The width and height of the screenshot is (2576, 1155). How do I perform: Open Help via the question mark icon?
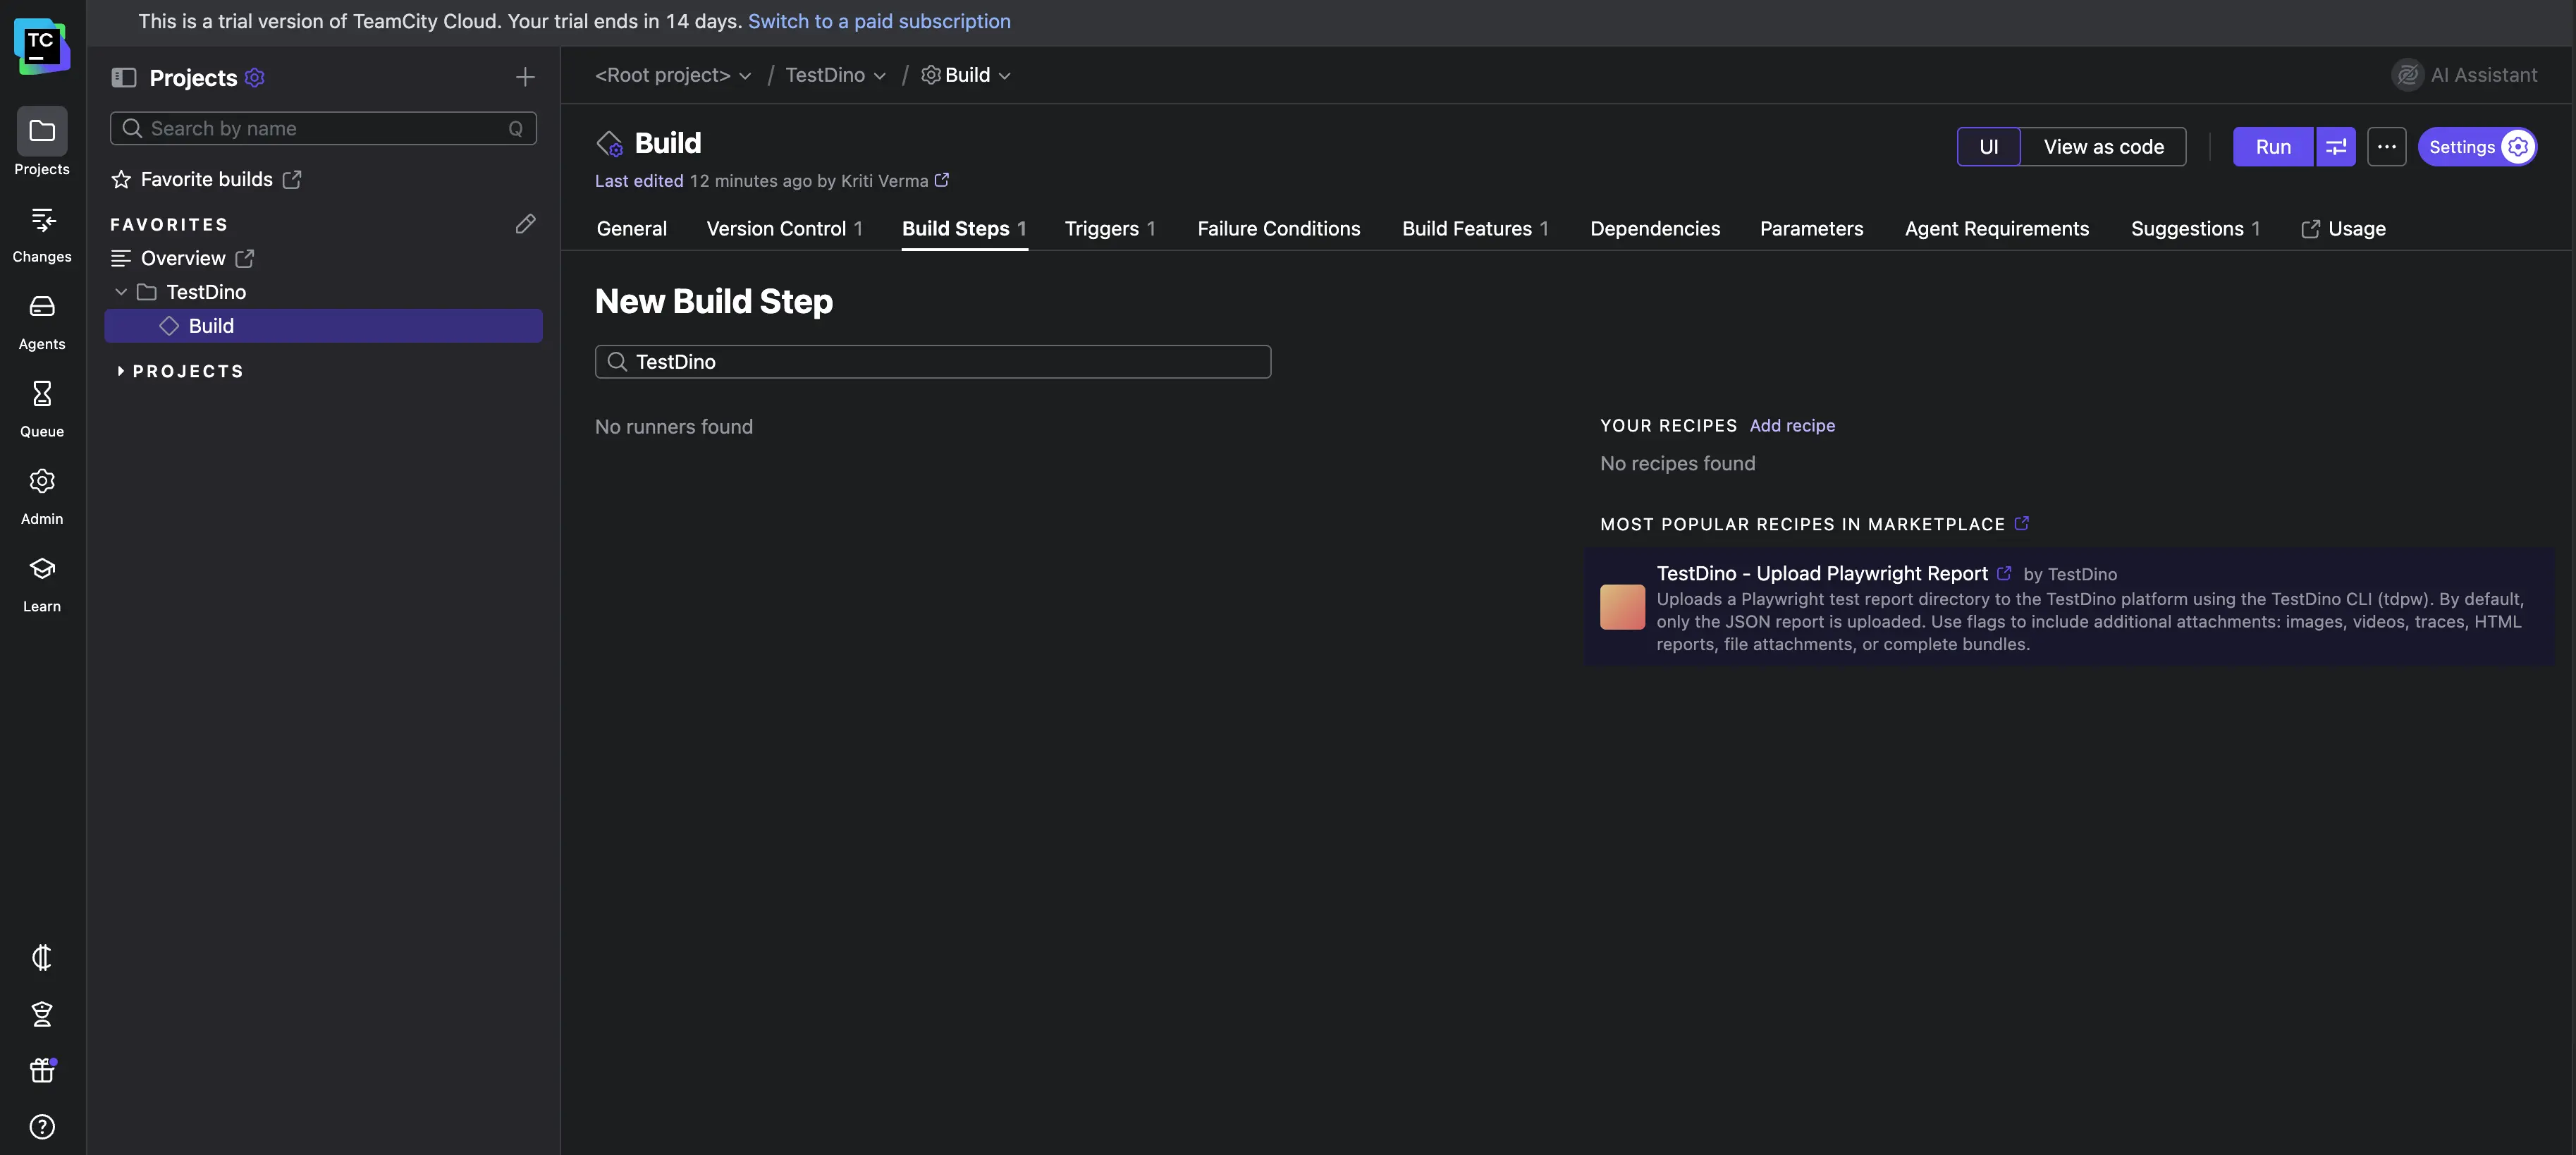pos(41,1126)
